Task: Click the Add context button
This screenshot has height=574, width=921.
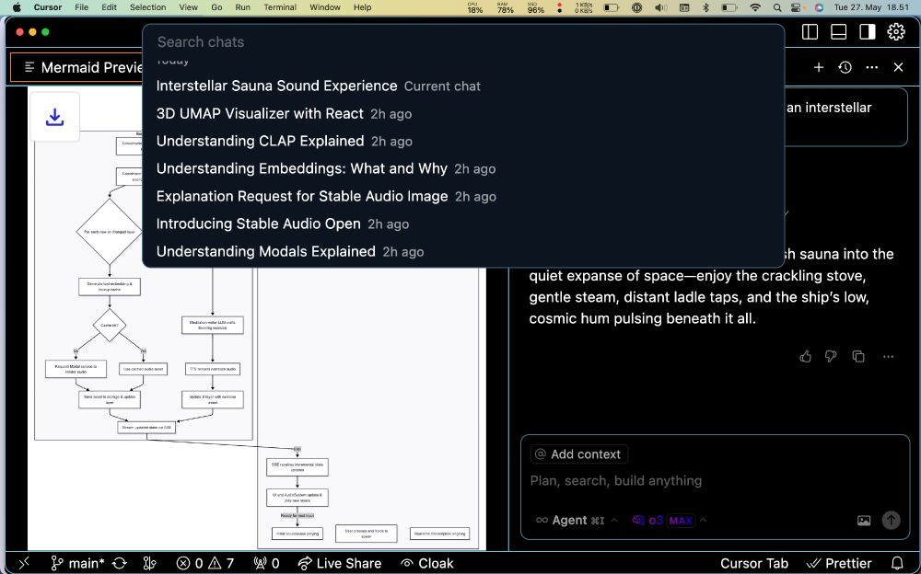Action: point(579,454)
